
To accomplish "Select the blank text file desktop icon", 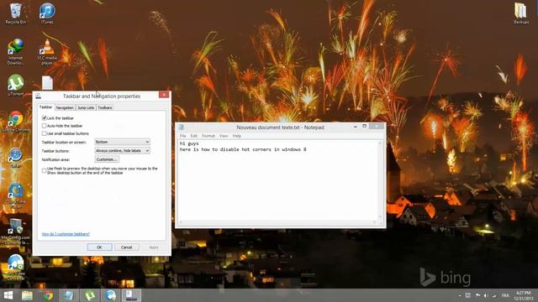I will pos(47,83).
